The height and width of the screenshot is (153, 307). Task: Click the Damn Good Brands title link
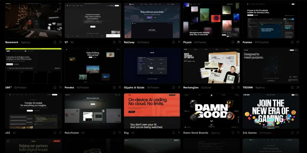pyautogui.click(x=196, y=133)
